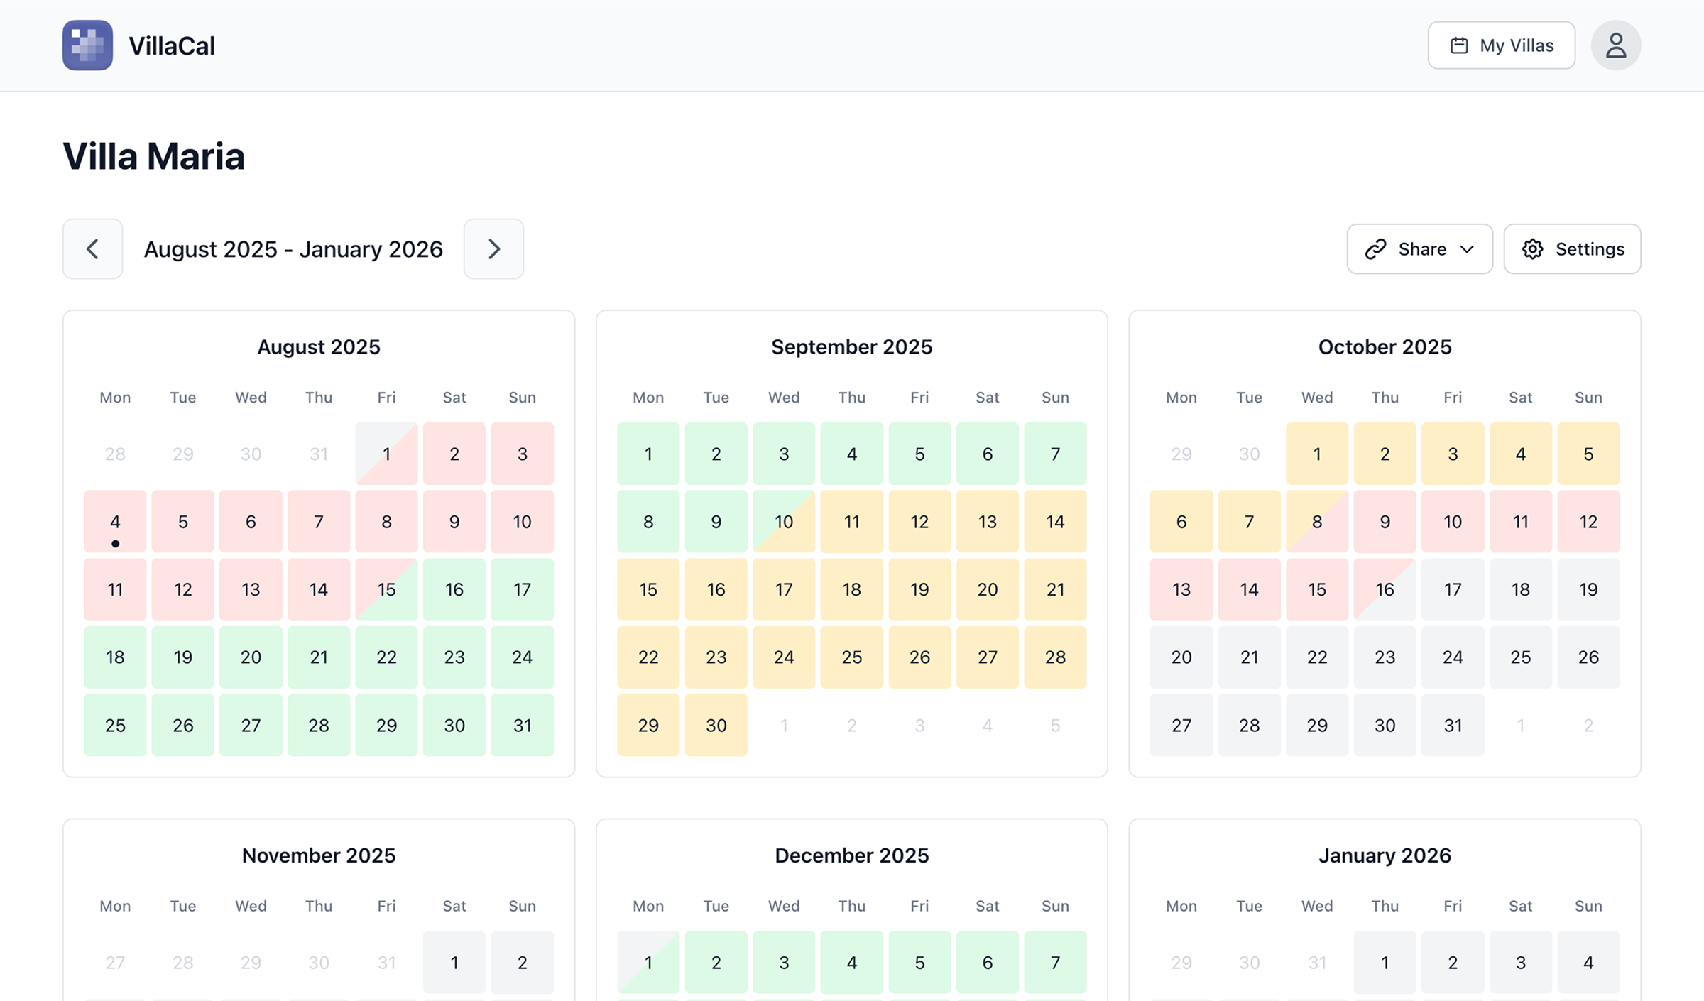Image resolution: width=1704 pixels, height=1001 pixels.
Task: Click the Villa Maria heading
Action: pos(153,156)
